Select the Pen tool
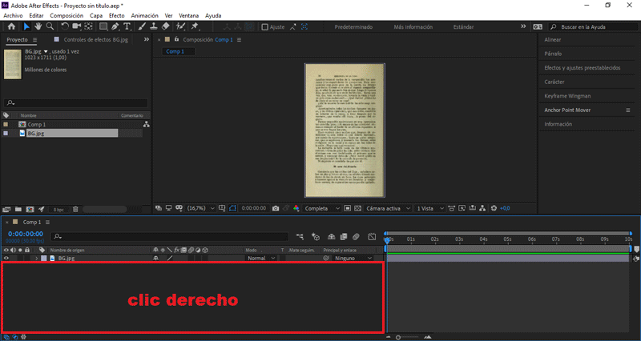641x341 pixels. pos(115,26)
